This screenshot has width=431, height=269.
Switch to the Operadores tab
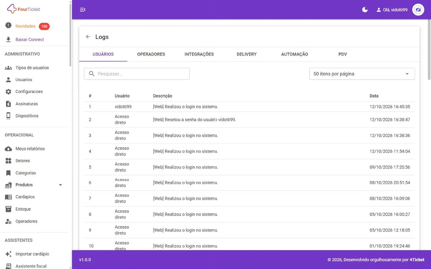tap(151, 54)
